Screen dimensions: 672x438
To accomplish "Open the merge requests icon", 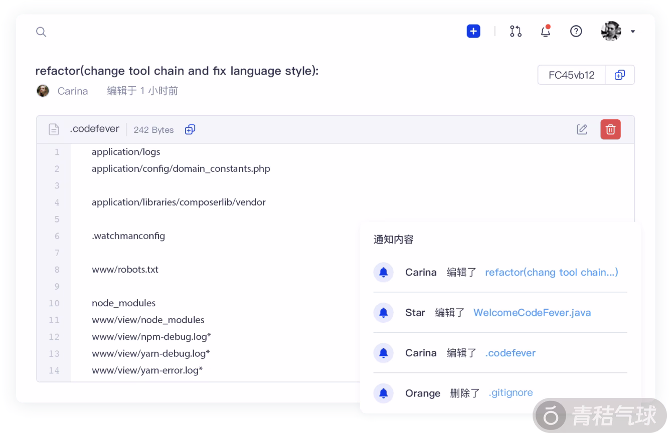I will (x=516, y=31).
